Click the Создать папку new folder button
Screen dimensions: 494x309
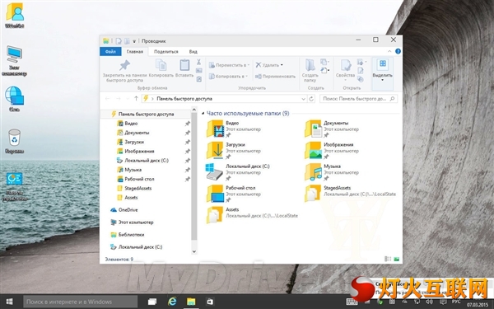[310, 71]
